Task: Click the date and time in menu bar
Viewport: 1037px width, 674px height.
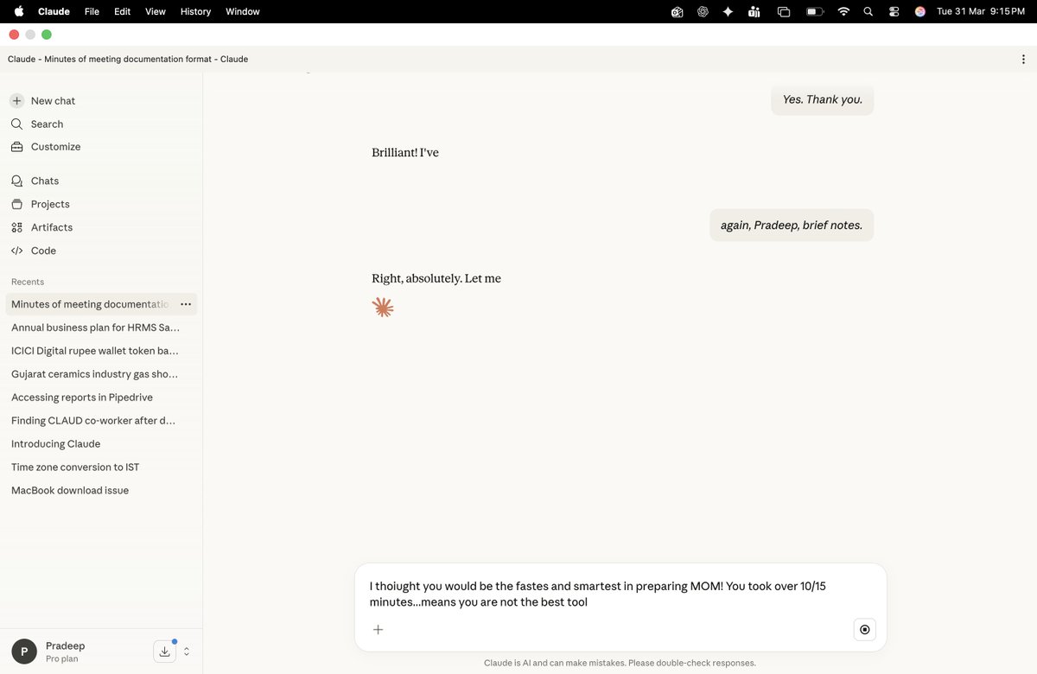Action: [981, 11]
